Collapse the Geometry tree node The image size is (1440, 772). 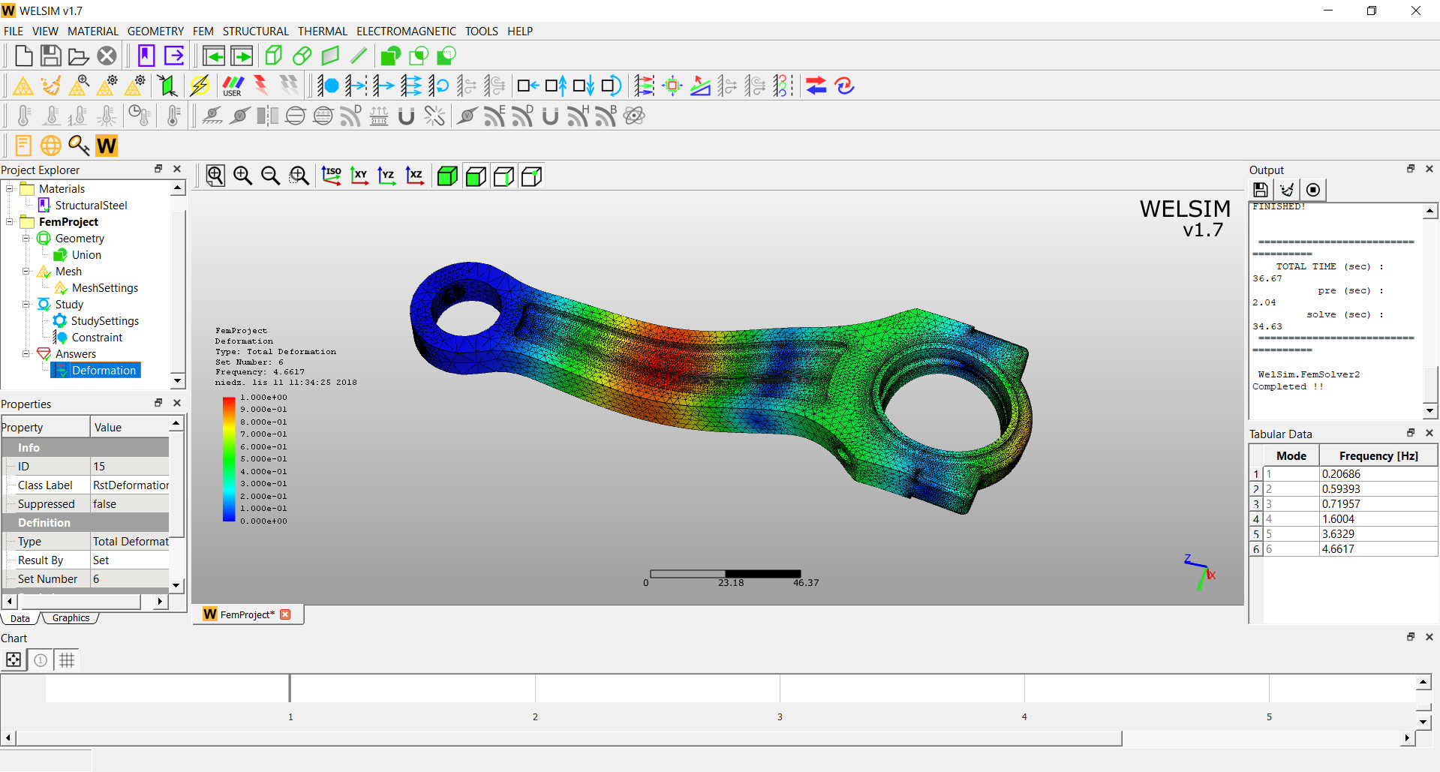26,239
